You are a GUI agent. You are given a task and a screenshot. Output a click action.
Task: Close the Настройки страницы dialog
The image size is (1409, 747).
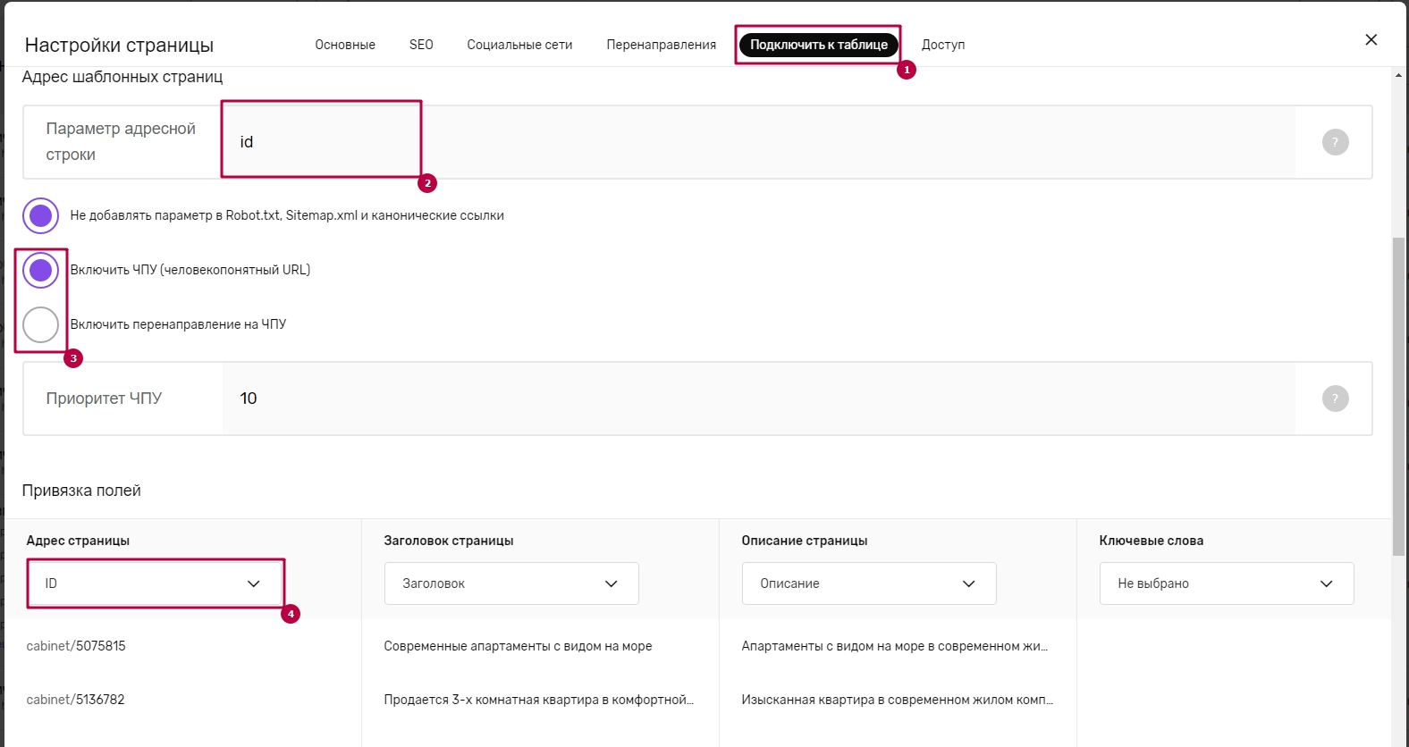pyautogui.click(x=1371, y=39)
